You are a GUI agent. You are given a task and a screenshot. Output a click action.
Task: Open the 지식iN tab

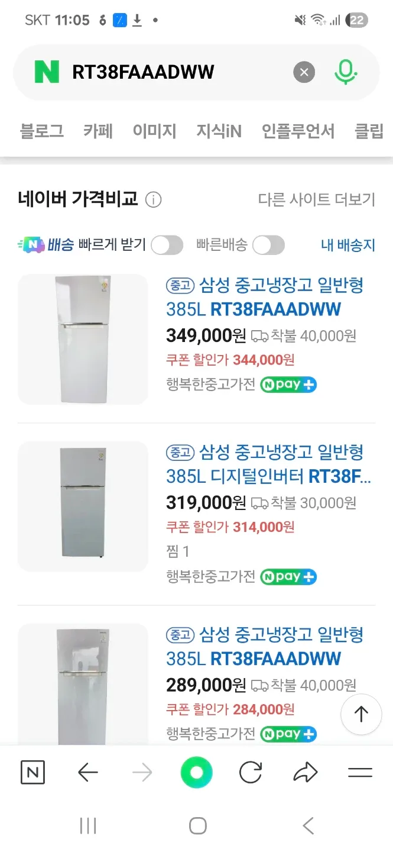click(219, 131)
